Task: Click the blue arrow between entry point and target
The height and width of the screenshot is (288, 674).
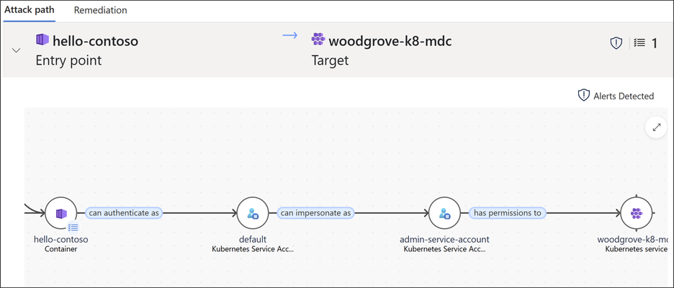Action: [x=290, y=35]
